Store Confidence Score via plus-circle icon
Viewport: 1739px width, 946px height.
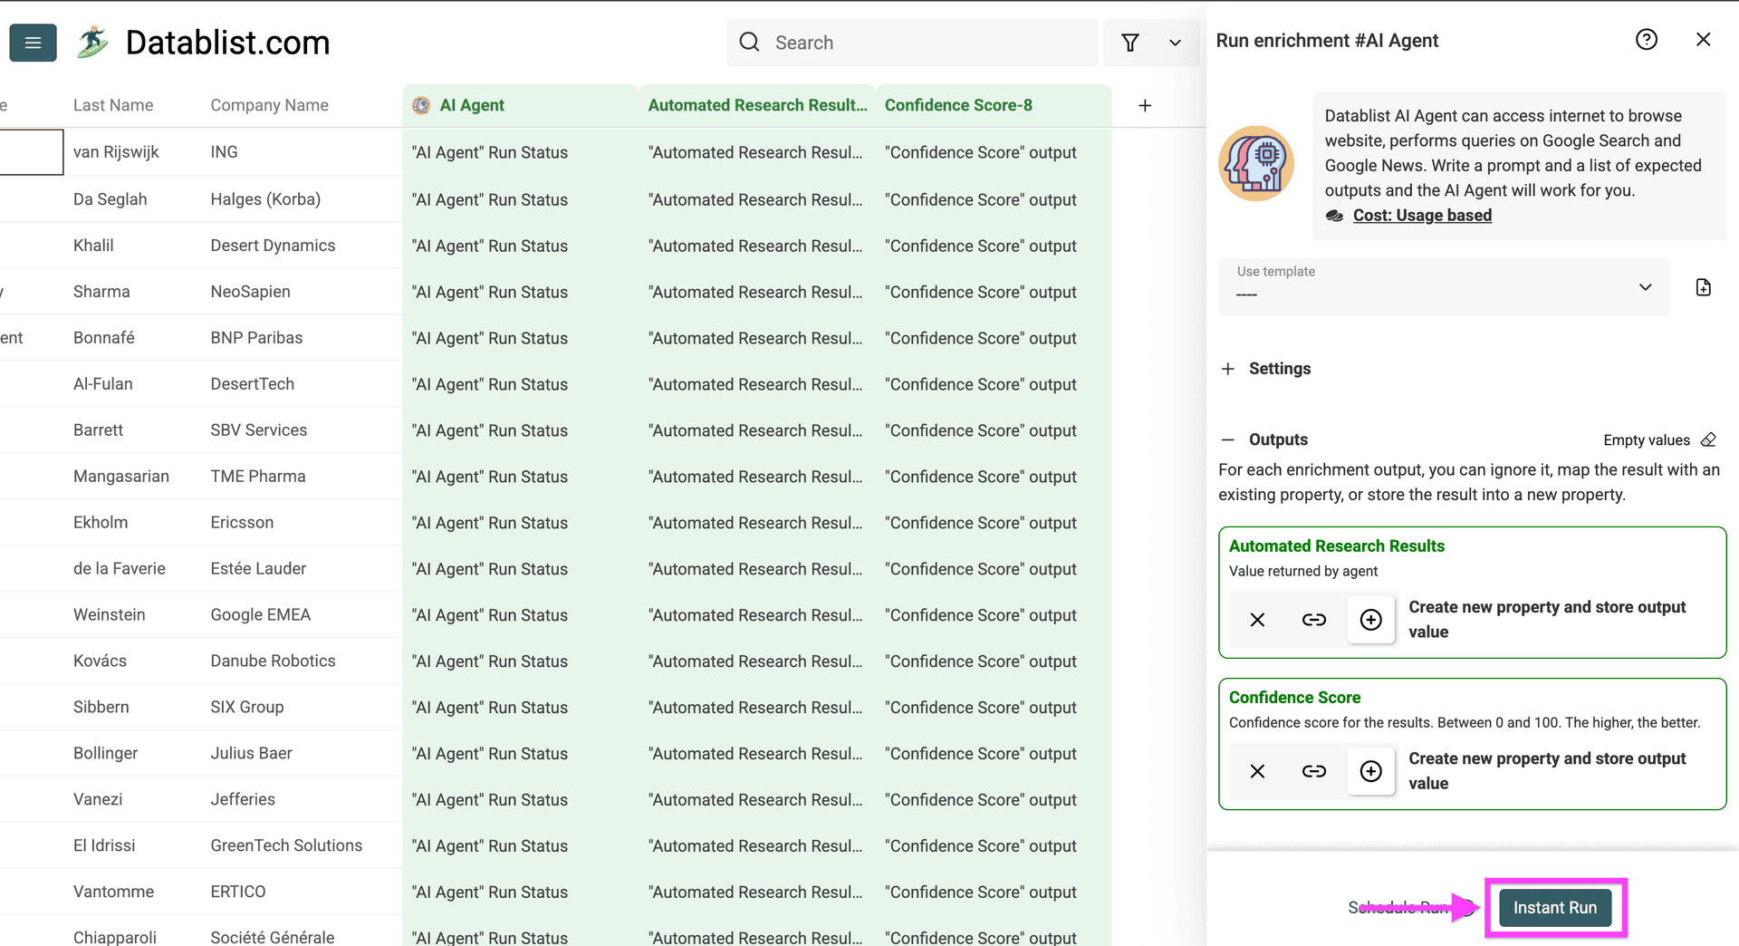tap(1370, 771)
